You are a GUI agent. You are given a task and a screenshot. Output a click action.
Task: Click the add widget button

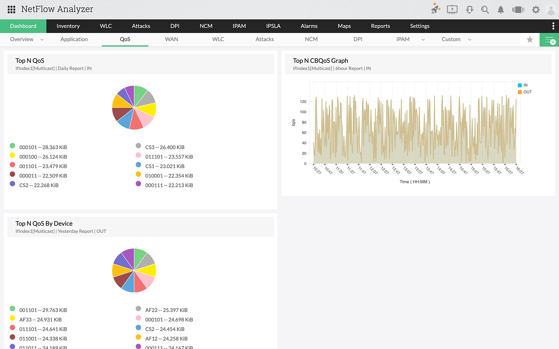549,40
